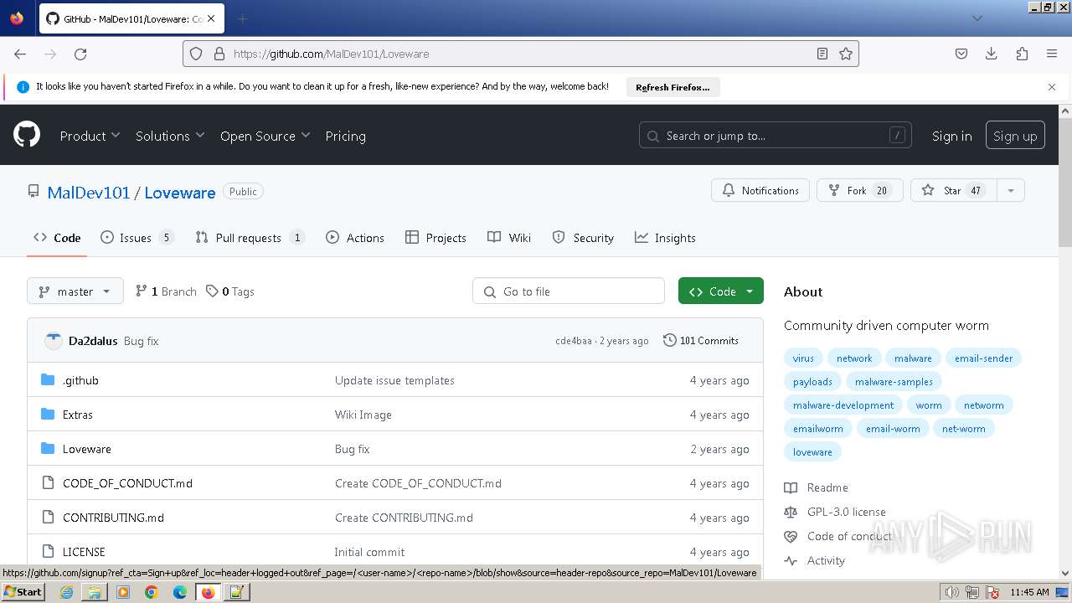This screenshot has height=603, width=1072.
Task: Switch to the Projects tab
Action: 435,238
